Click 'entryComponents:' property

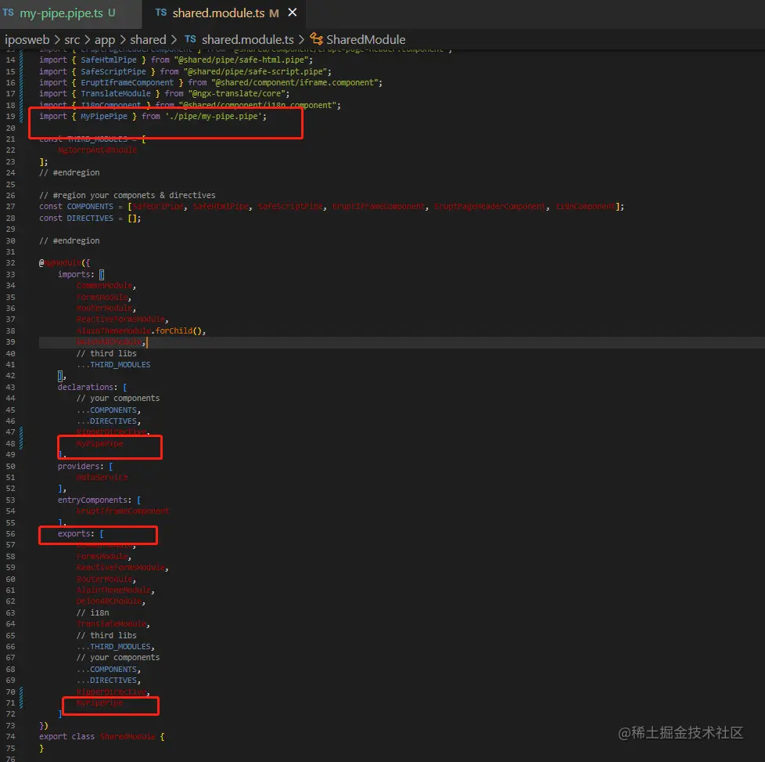pyautogui.click(x=95, y=500)
